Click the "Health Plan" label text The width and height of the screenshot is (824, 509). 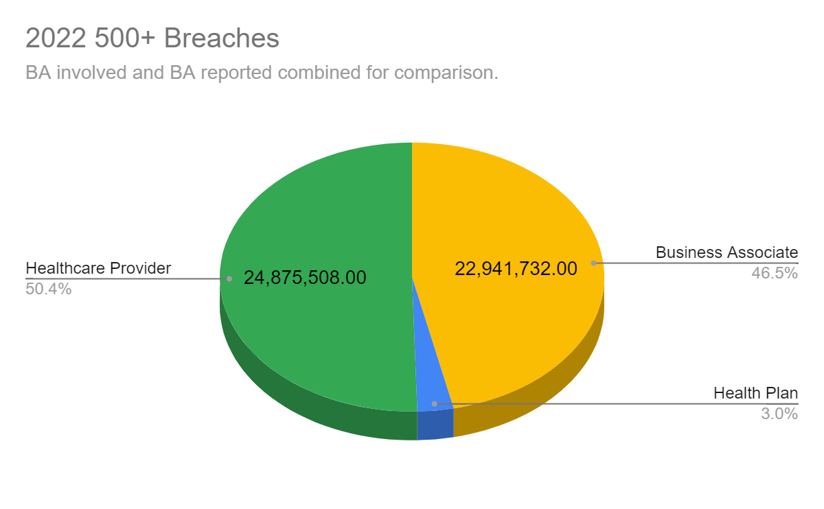tap(755, 393)
